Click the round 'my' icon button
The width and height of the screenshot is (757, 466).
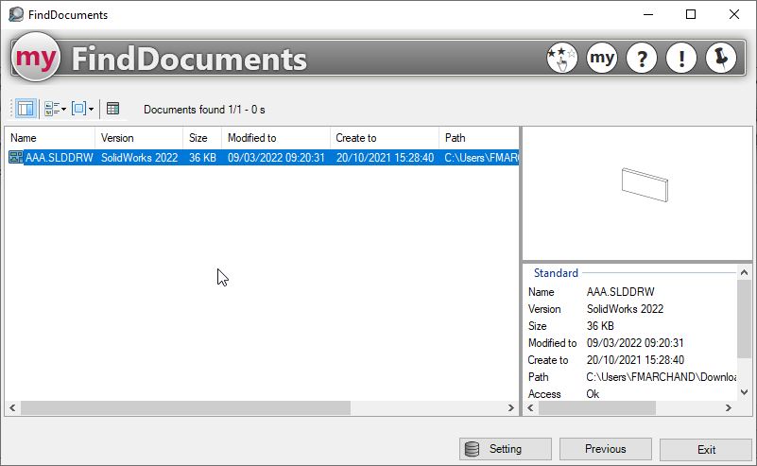point(602,59)
